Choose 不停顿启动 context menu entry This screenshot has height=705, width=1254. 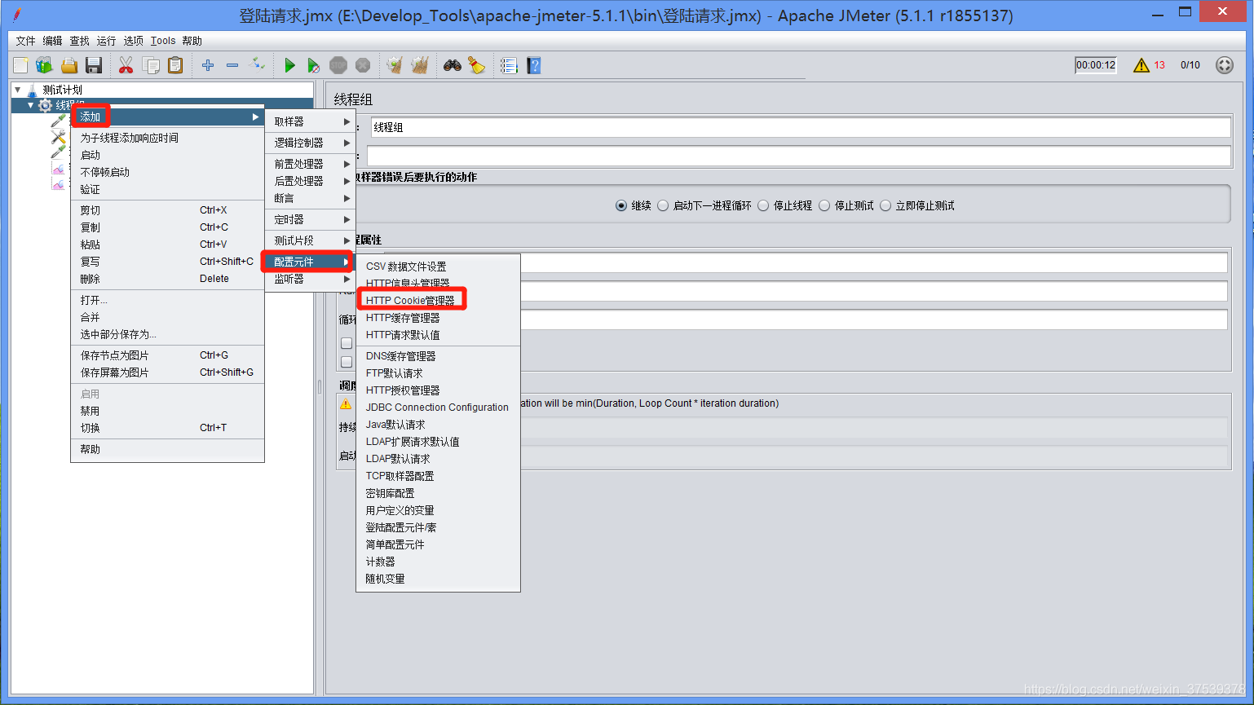point(168,172)
